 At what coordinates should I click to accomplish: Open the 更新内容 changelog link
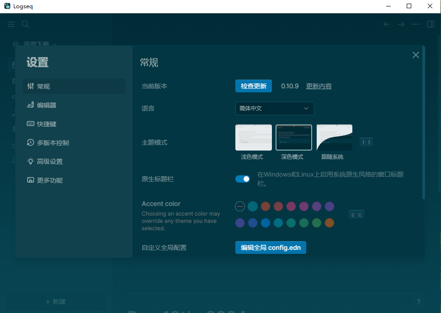click(319, 86)
